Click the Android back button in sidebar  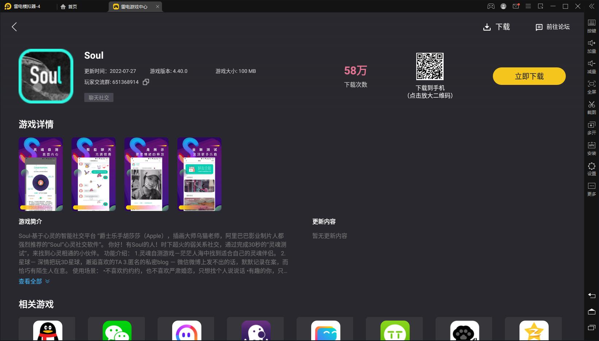[592, 295]
